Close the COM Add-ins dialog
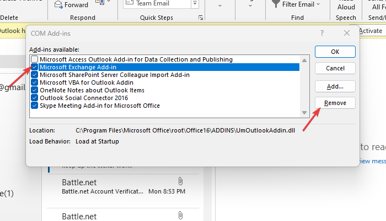The width and height of the screenshot is (386, 221). (347, 33)
